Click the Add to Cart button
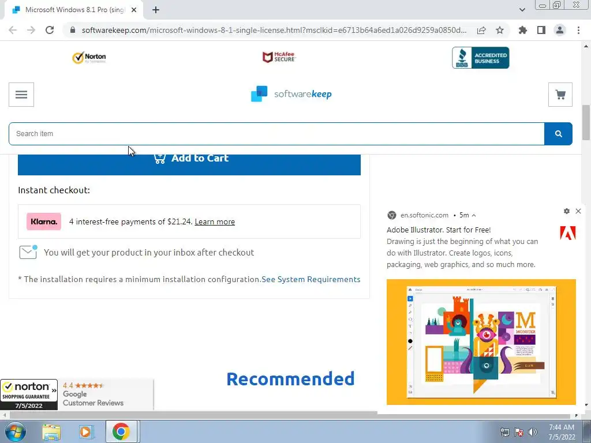 point(189,164)
